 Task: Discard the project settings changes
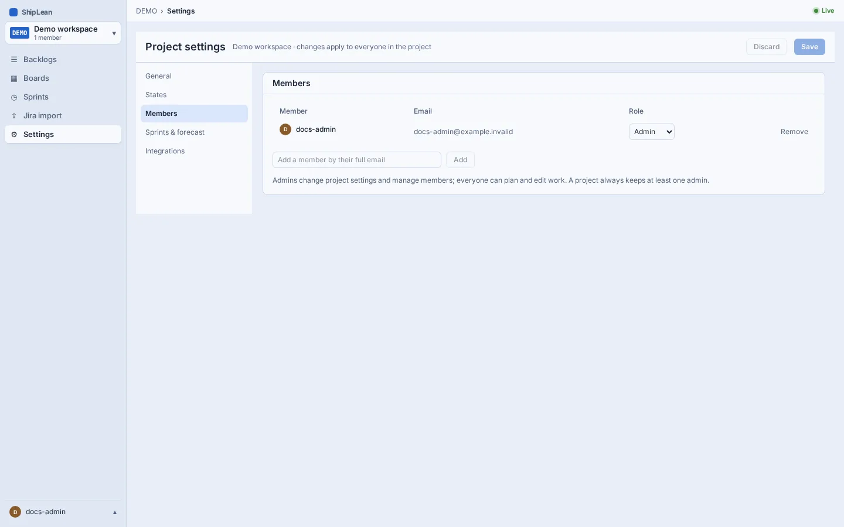coord(767,47)
